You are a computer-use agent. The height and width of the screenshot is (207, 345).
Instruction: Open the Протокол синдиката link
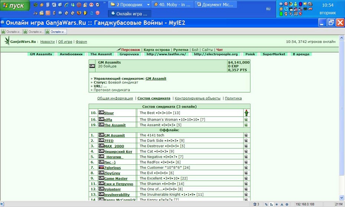point(112,90)
